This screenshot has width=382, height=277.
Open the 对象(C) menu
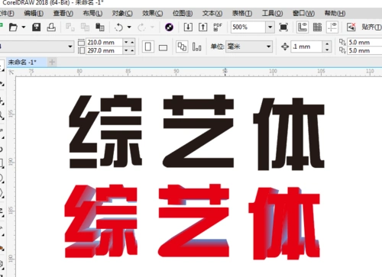pyautogui.click(x=122, y=13)
